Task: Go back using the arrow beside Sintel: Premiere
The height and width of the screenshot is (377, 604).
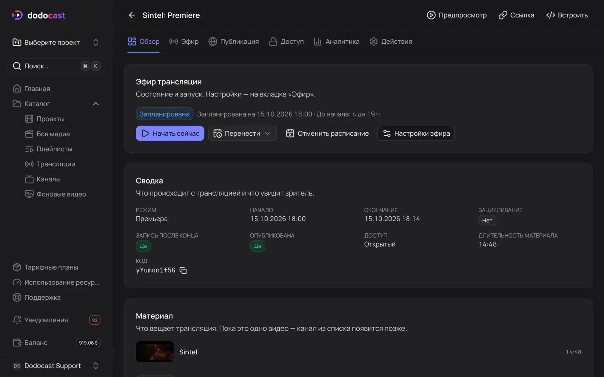Action: (132, 15)
